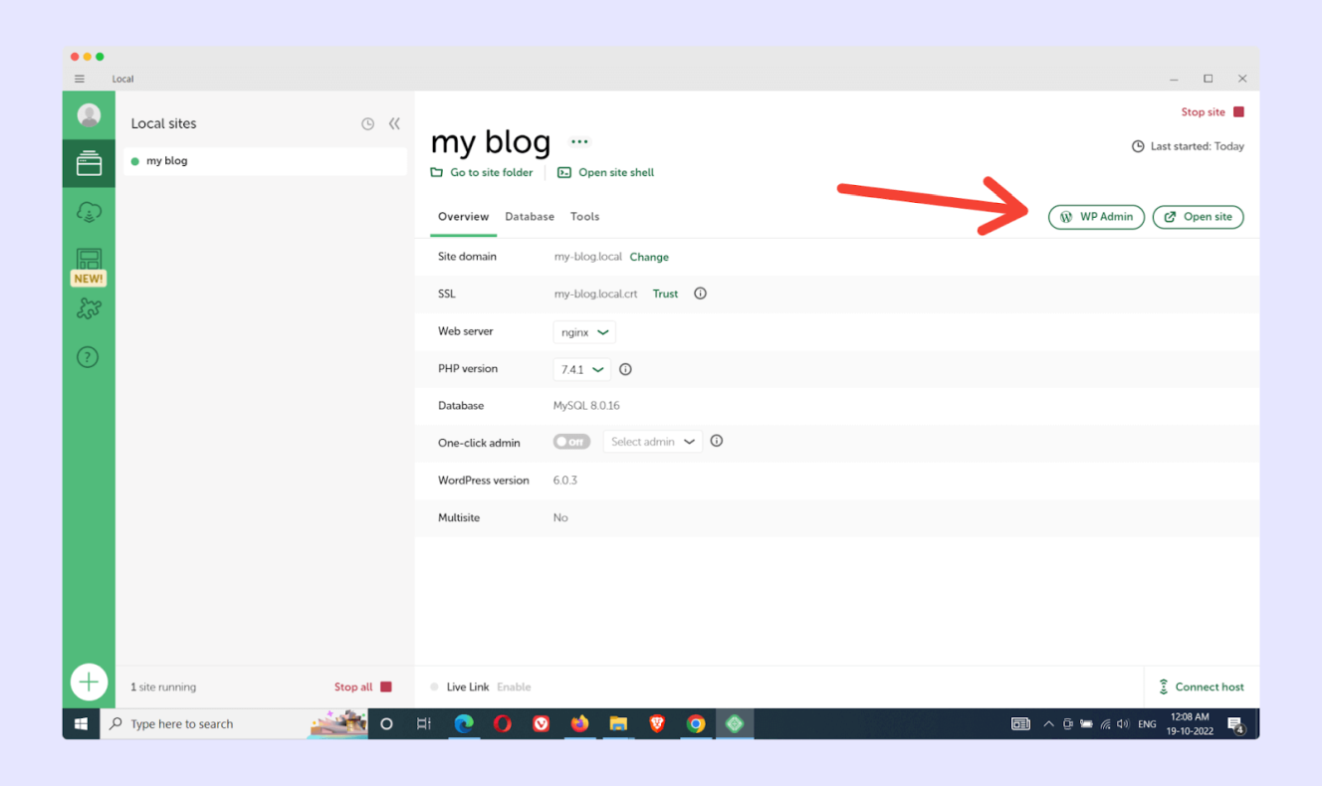Click the taskbar clock and date
The image size is (1322, 786).
pyautogui.click(x=1189, y=724)
